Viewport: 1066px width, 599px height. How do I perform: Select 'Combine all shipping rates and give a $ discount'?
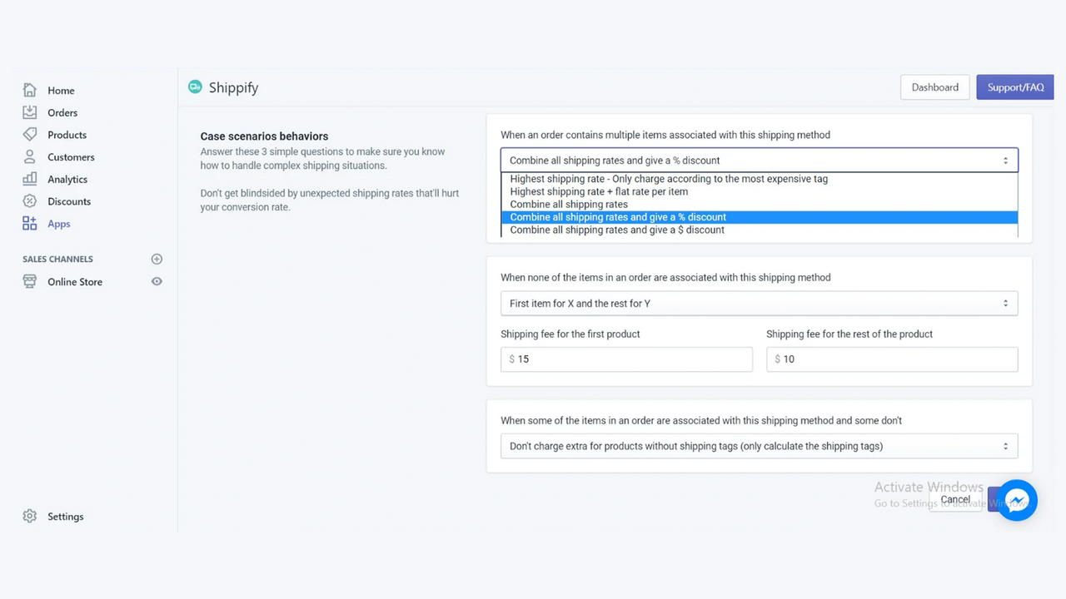pyautogui.click(x=616, y=230)
